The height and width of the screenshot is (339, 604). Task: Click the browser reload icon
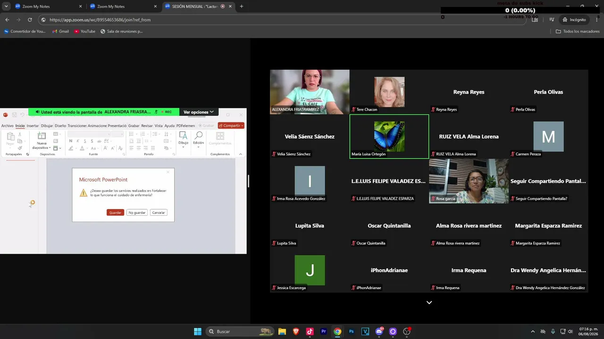point(30,20)
